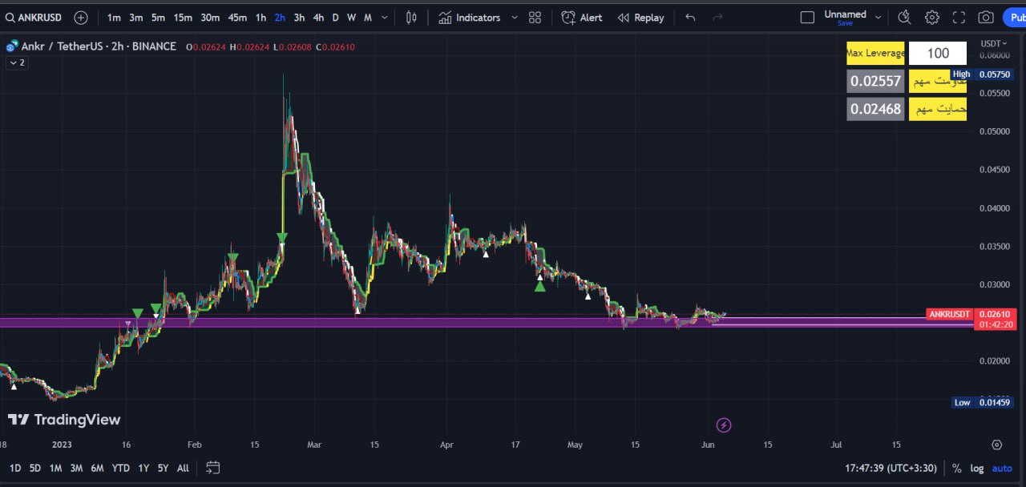
Task: Expand indicator legend collapse chevron
Action: [x=15, y=62]
